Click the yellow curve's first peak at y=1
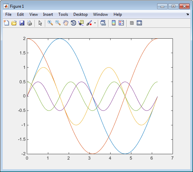This screenshot has height=172, width=193. click(44, 68)
